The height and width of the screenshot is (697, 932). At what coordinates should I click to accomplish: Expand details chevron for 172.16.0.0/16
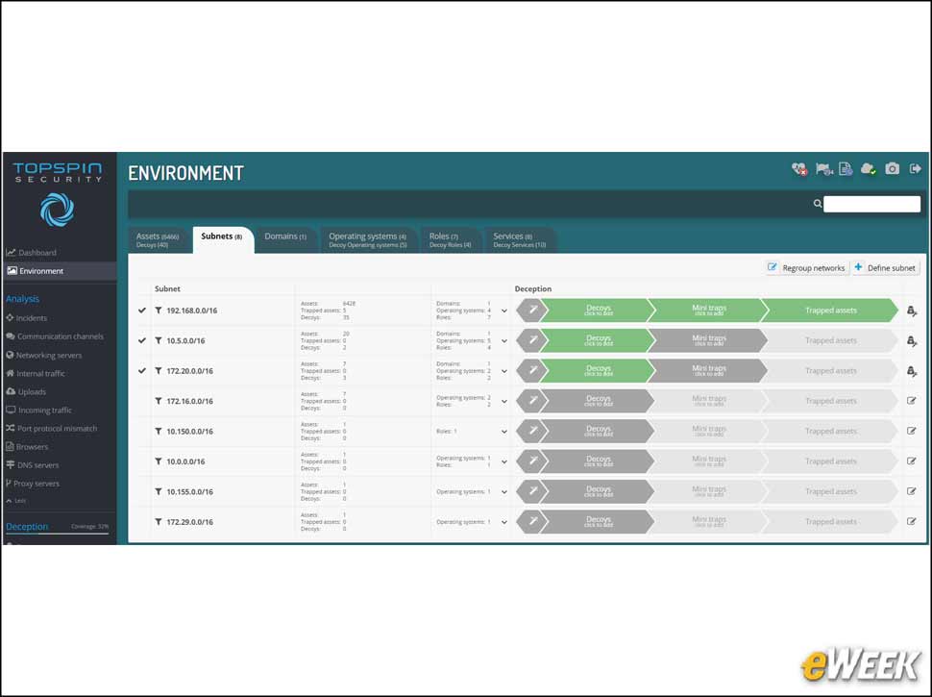click(x=504, y=402)
